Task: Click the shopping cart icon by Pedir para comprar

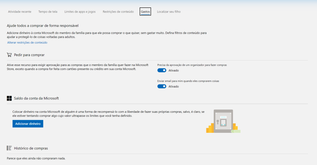Action: click(x=9, y=55)
